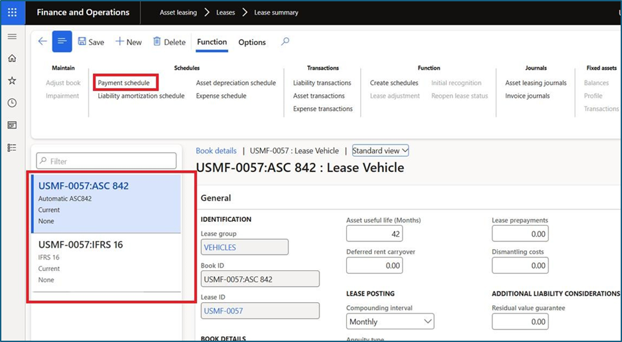Open the app launcher waffle icon
622x342 pixels.
pyautogui.click(x=12, y=12)
